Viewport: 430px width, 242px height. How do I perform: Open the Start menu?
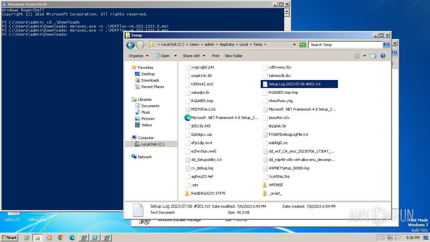coord(9,237)
